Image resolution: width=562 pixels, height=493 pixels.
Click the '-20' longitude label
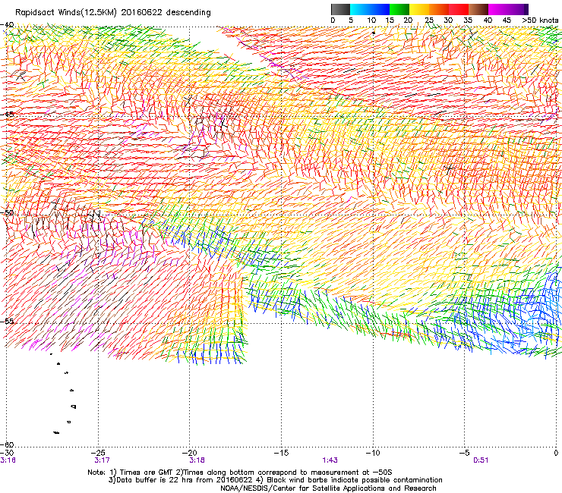[x=190, y=453]
